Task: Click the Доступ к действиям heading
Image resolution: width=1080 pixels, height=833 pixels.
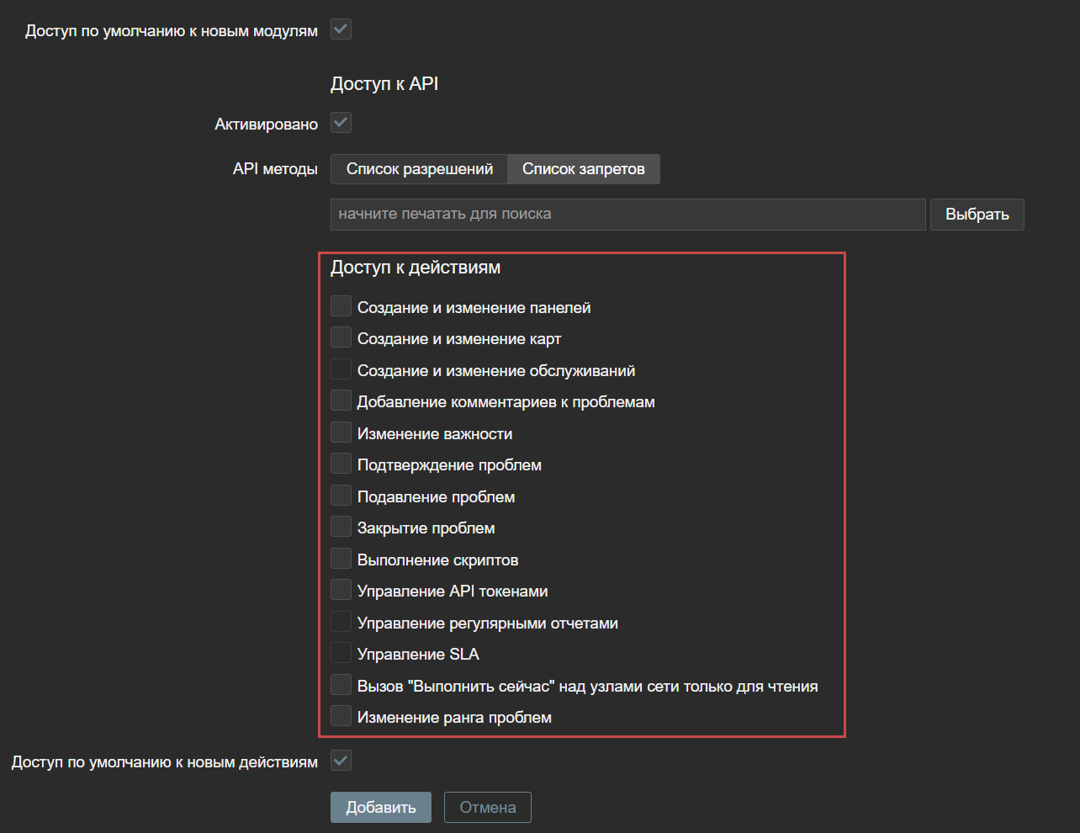Action: (416, 268)
